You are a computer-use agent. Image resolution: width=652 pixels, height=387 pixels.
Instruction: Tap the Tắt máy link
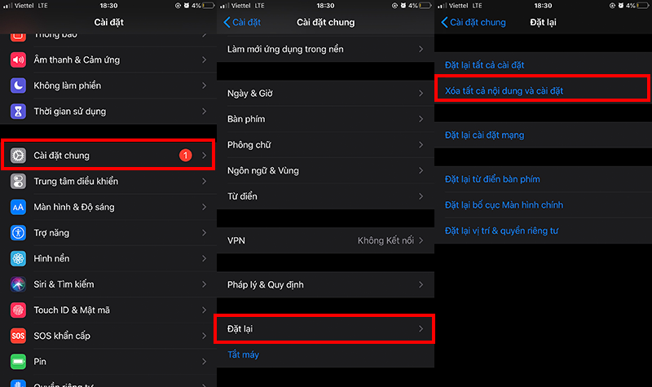click(243, 354)
